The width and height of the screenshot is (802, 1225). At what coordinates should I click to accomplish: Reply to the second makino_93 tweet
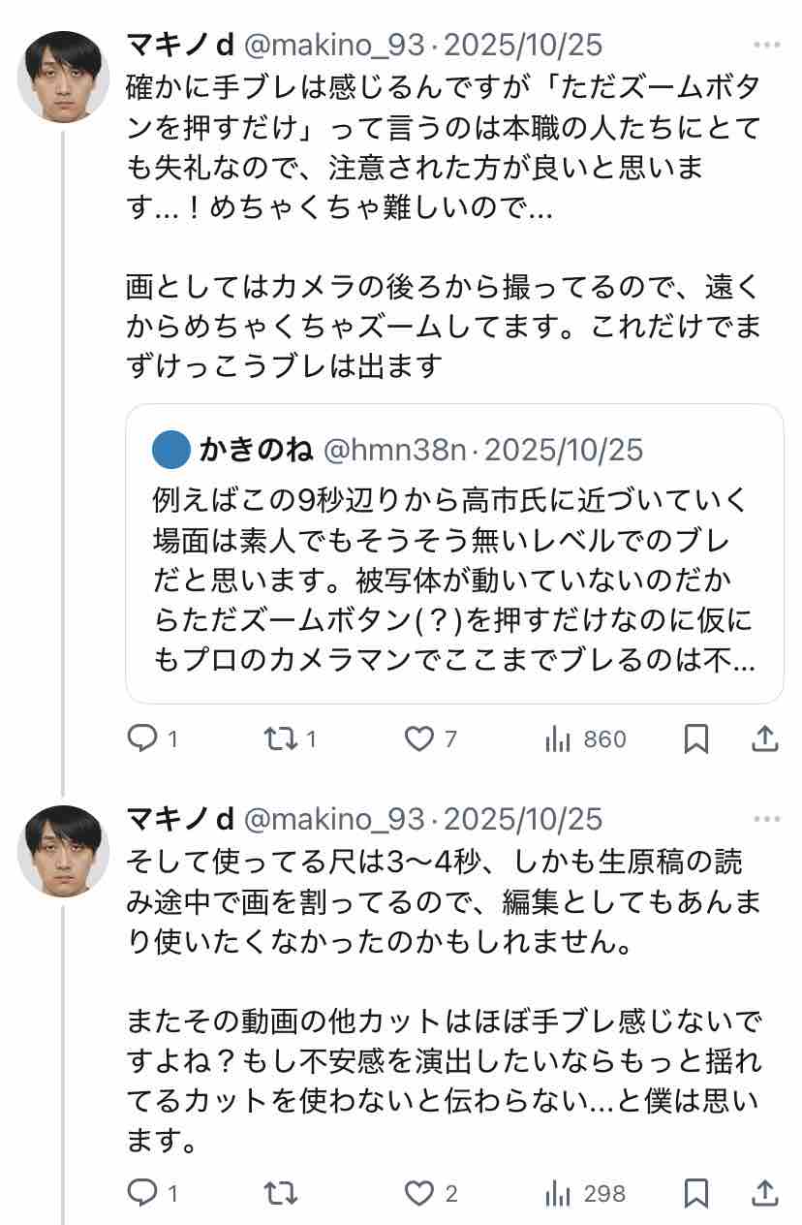coord(143,1193)
